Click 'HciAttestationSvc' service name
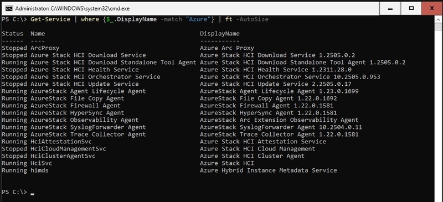The width and height of the screenshot is (443, 202). click(61, 142)
